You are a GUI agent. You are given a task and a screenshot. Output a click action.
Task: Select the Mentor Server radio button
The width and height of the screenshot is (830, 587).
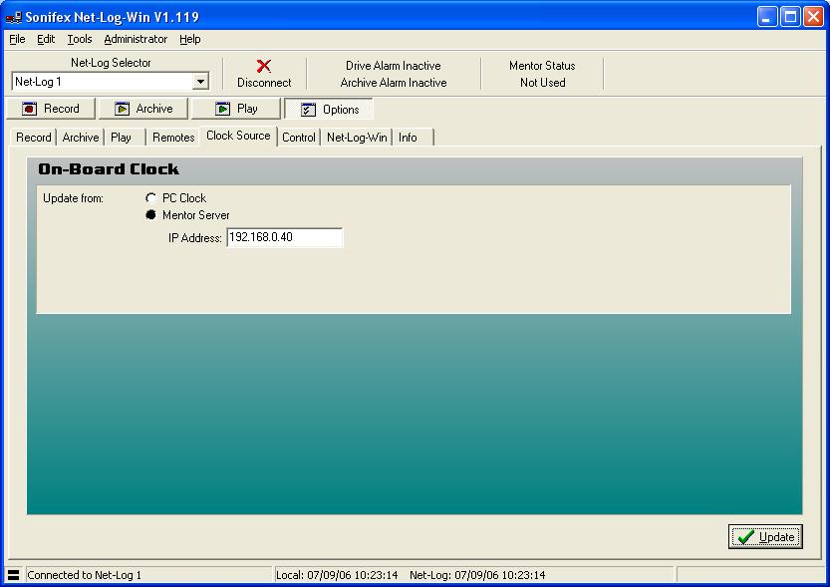coord(151,215)
